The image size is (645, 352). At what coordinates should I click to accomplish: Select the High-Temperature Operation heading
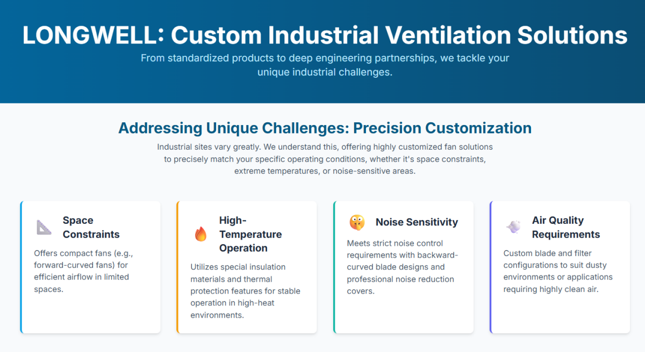[250, 234]
